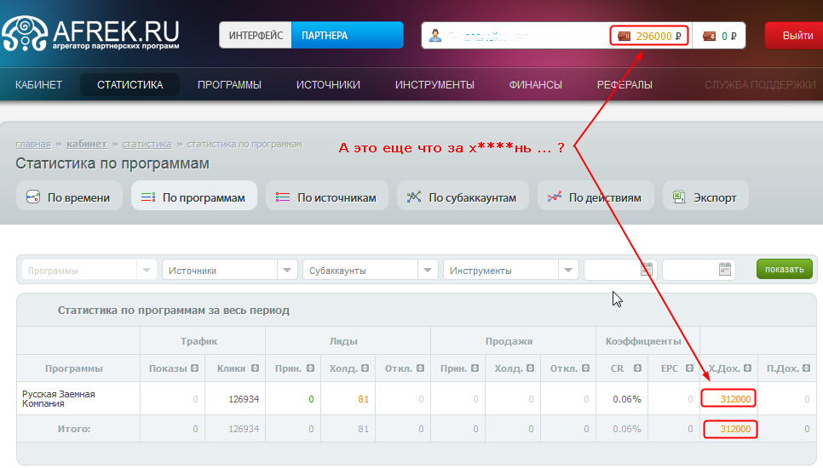
Task: Click the red Выйти logout button
Action: pos(797,36)
